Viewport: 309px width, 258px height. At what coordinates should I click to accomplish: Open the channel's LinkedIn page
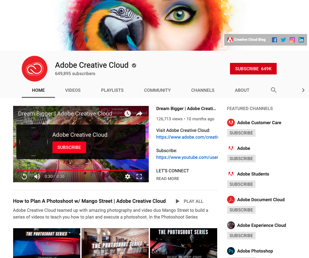pyautogui.click(x=301, y=39)
